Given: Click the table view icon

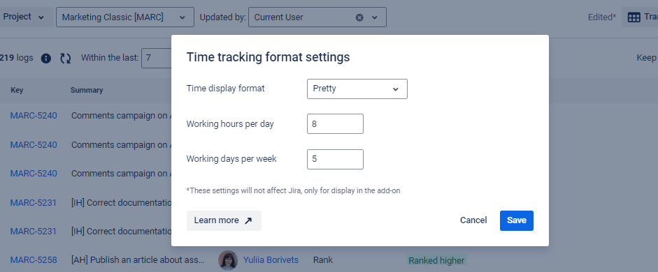Looking at the screenshot, I should tap(634, 17).
